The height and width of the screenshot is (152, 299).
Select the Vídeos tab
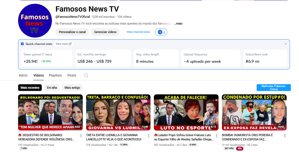tap(38, 75)
